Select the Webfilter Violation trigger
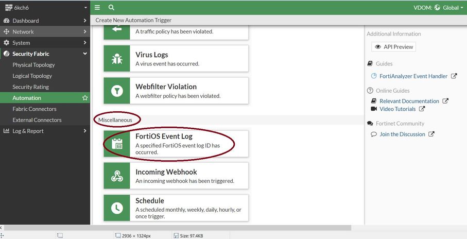The width and height of the screenshot is (467, 239). click(176, 91)
